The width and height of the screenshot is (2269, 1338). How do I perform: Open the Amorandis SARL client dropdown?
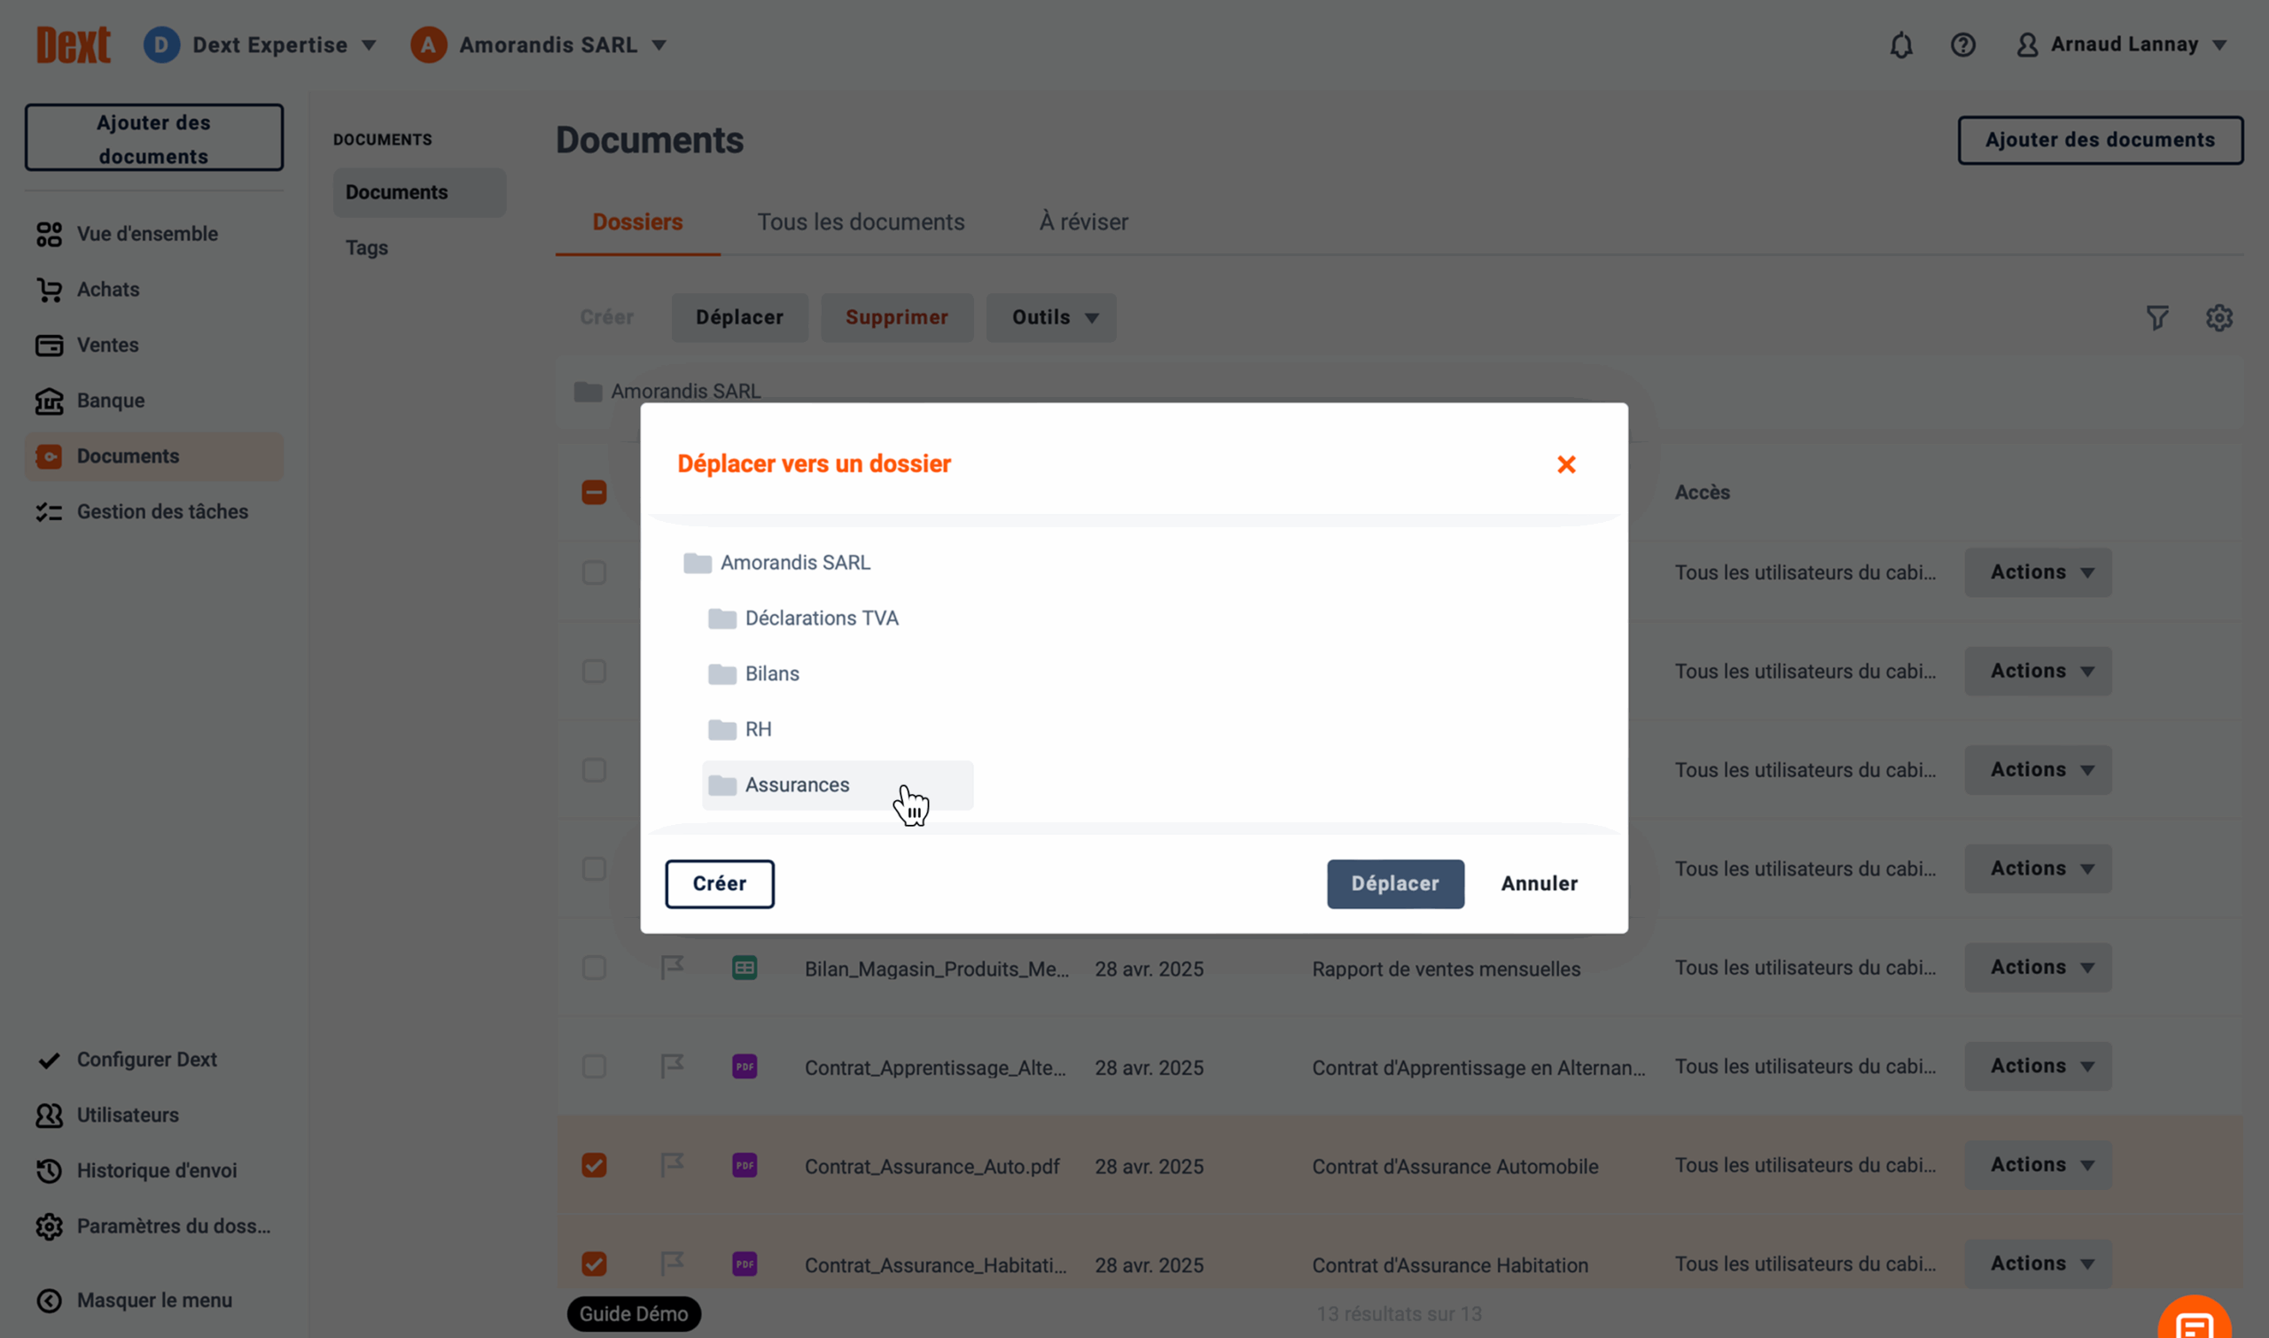(x=539, y=45)
